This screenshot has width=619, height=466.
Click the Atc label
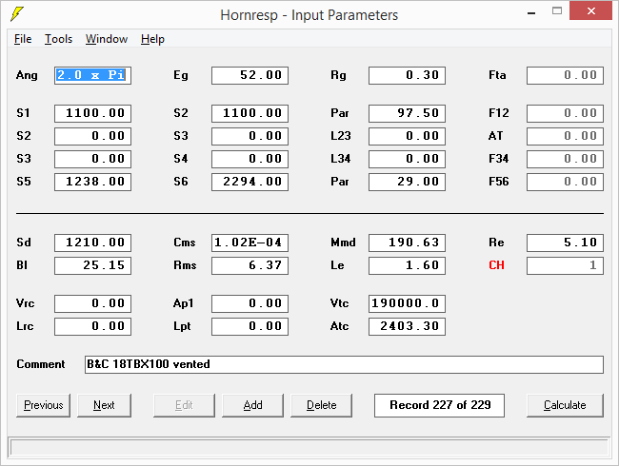pyautogui.click(x=340, y=326)
